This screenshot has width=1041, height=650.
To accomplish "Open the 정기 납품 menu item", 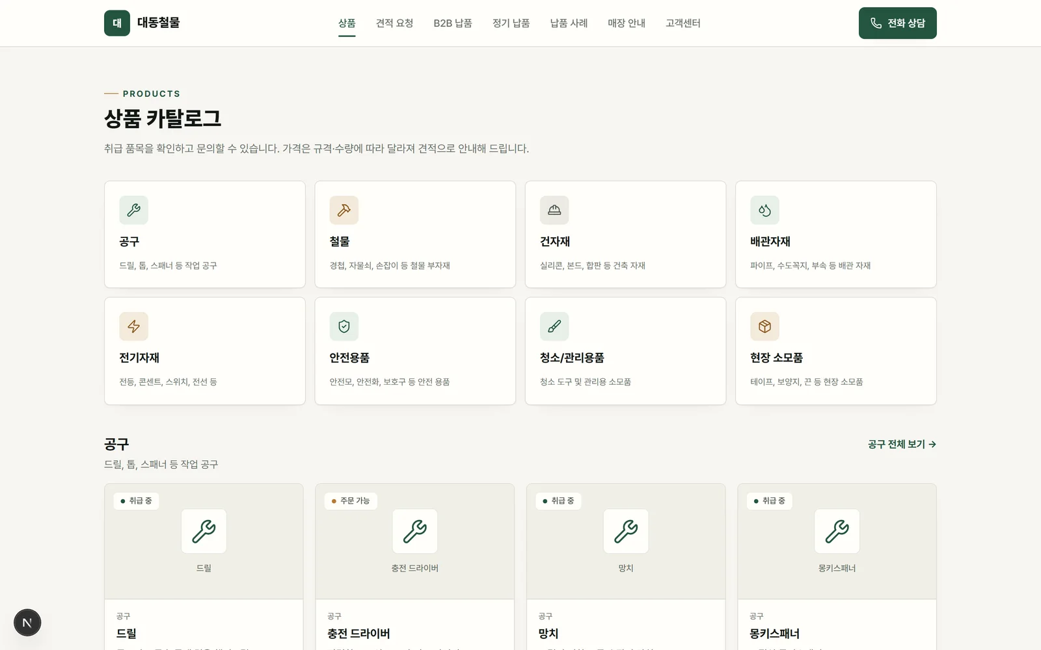I will point(511,23).
